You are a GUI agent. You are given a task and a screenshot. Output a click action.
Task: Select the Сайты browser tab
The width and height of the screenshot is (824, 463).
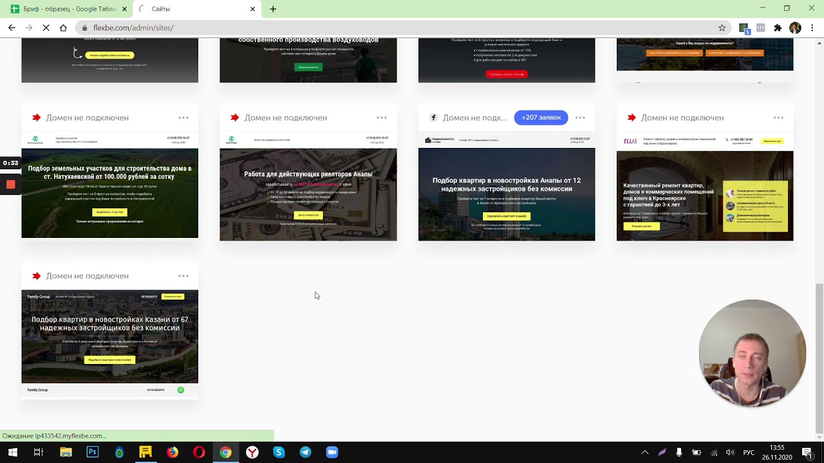click(x=193, y=9)
